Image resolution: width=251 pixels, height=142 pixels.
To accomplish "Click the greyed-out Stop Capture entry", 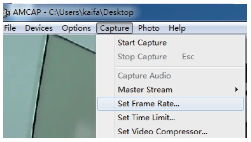I will tap(142, 57).
